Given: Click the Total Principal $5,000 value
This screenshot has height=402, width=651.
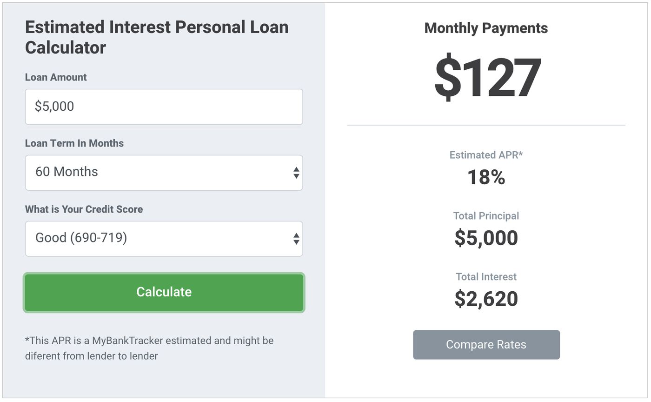Looking at the screenshot, I should click(486, 237).
